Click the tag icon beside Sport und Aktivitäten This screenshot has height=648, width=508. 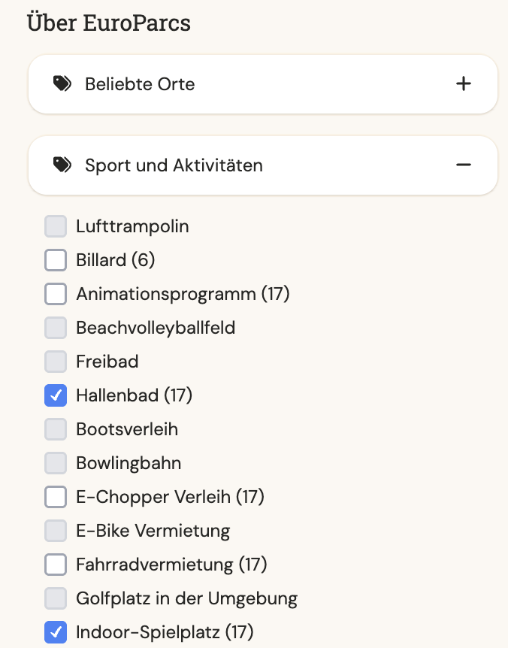(62, 165)
